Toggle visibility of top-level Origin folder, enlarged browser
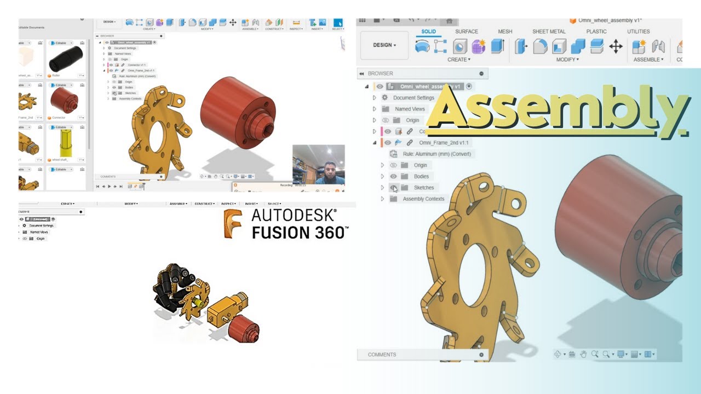 pos(385,120)
